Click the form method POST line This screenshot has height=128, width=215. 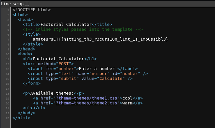tap(48, 64)
